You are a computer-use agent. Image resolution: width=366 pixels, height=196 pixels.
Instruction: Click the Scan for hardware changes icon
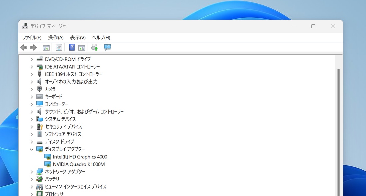click(x=107, y=47)
